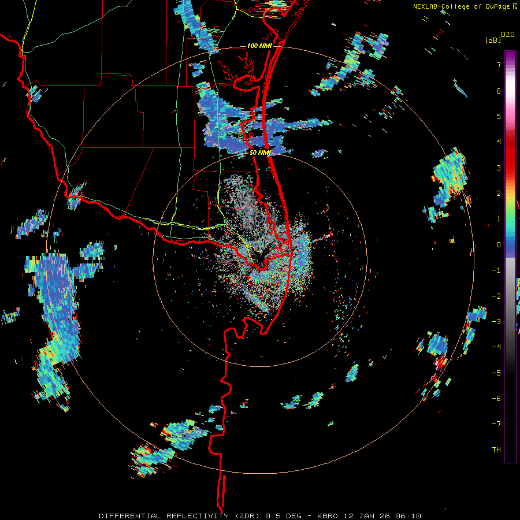Image resolution: width=520 pixels, height=520 pixels.
Task: Select the 100 NMI range ring label
Action: (259, 46)
